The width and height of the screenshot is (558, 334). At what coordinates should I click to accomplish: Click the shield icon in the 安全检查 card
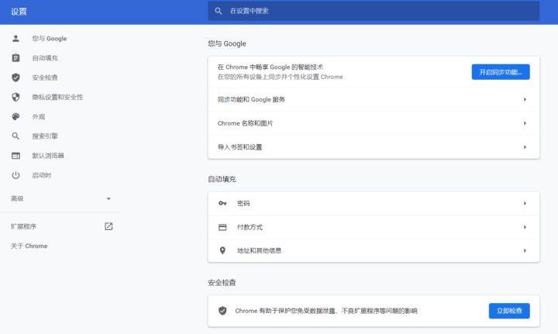click(x=222, y=311)
